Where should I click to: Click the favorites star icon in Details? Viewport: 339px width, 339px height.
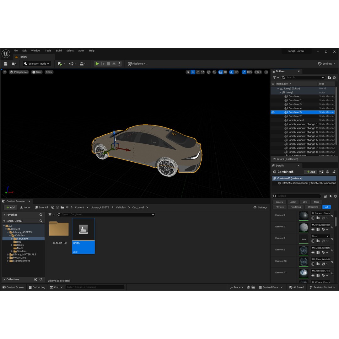point(330,196)
